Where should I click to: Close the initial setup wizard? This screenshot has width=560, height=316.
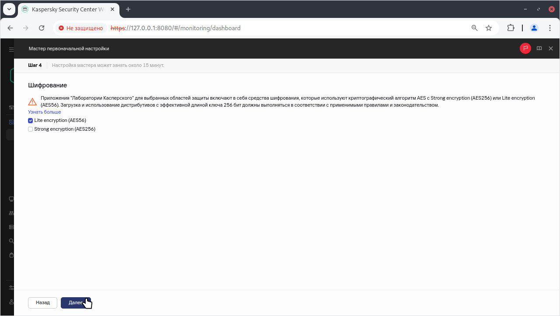pyautogui.click(x=551, y=49)
